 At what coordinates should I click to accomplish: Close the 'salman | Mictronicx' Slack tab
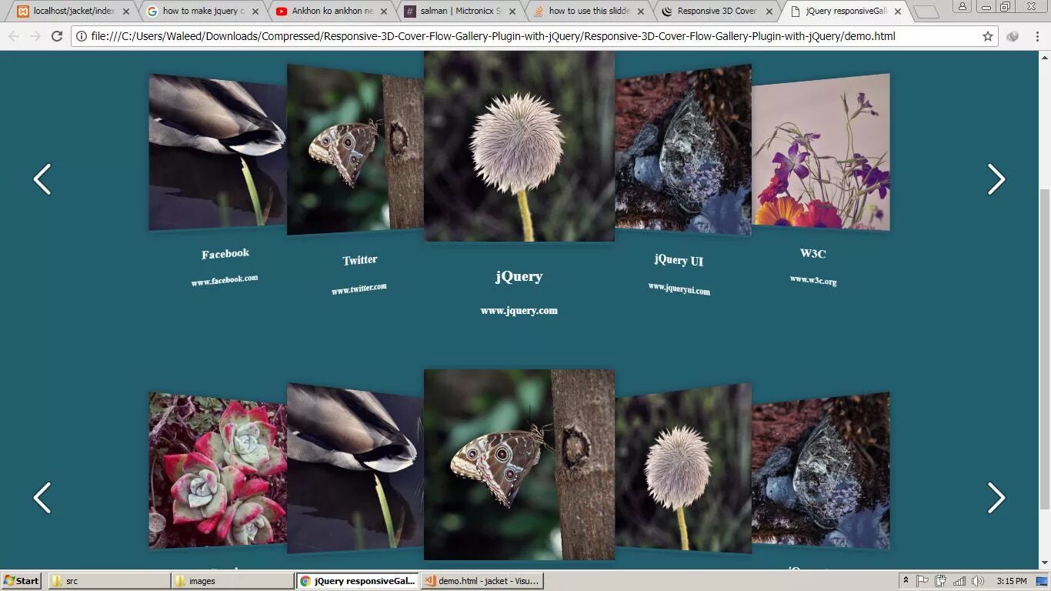[x=512, y=12]
